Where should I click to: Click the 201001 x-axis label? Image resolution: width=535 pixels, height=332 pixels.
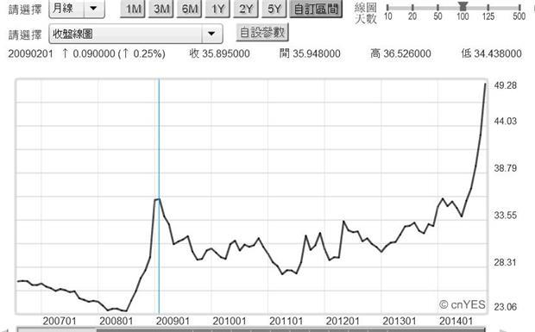point(230,321)
